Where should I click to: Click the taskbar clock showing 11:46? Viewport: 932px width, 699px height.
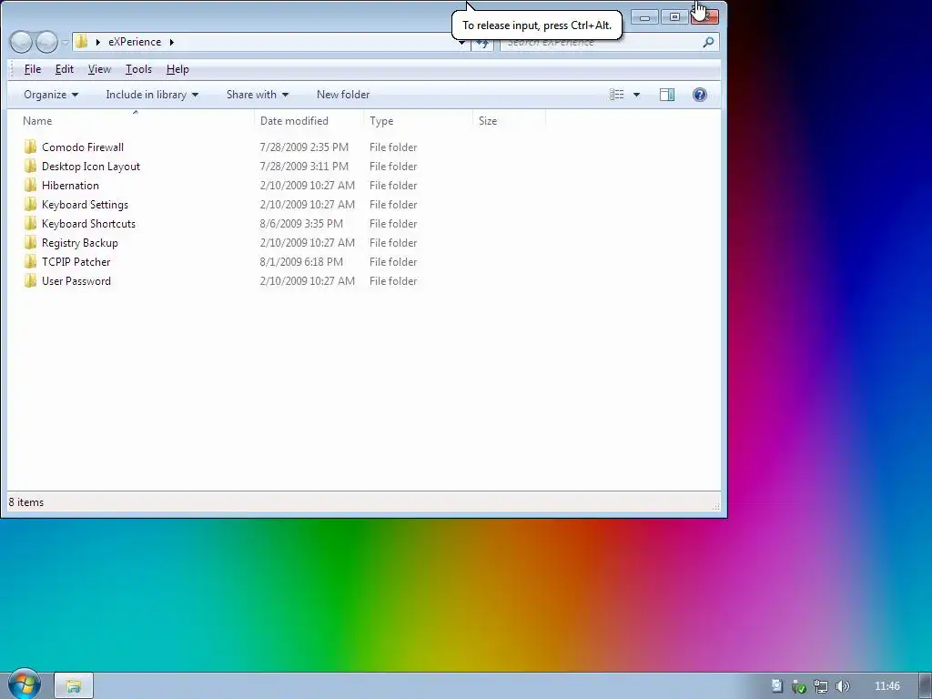point(886,686)
